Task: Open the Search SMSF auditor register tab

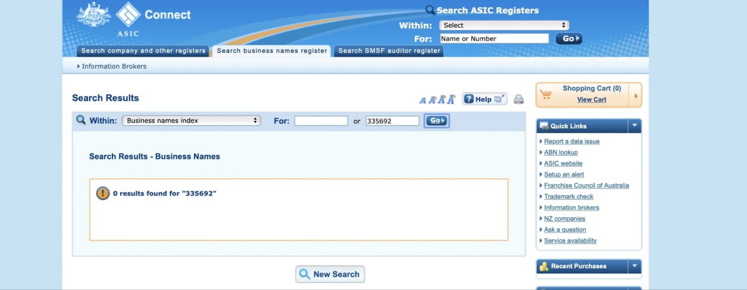Action: [x=389, y=51]
